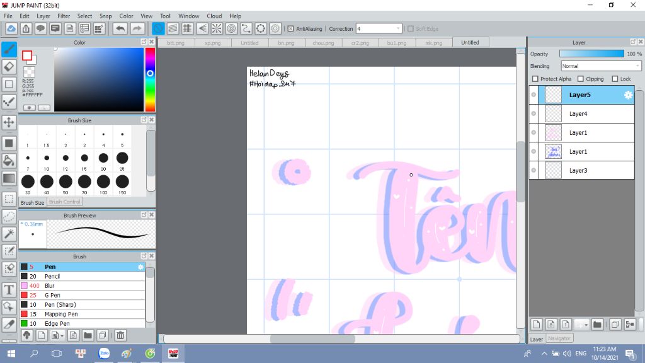Viewport: 645px width, 363px height.
Task: Open the File menu
Action: point(8,16)
